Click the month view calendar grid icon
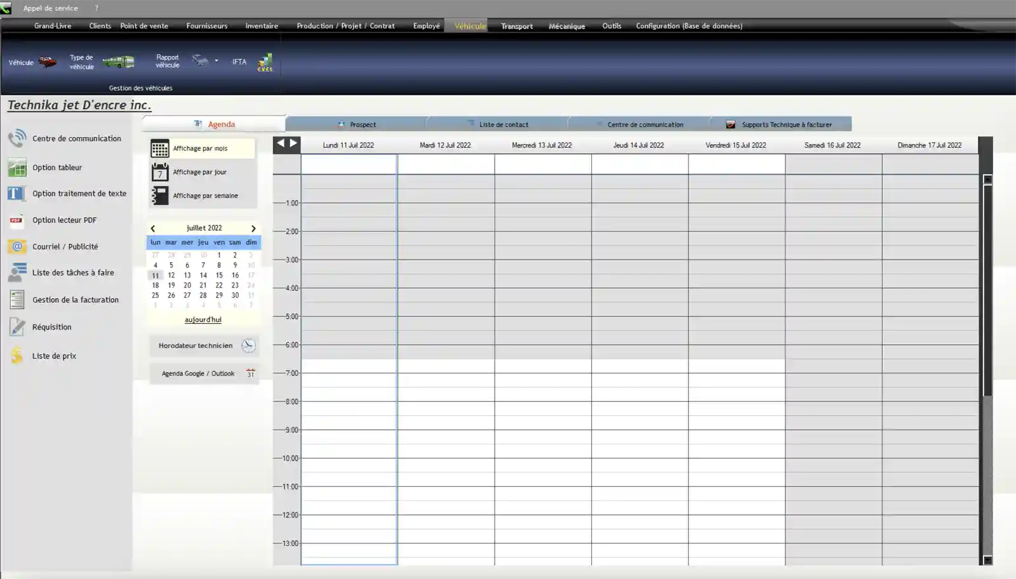The height and width of the screenshot is (579, 1016). 160,149
